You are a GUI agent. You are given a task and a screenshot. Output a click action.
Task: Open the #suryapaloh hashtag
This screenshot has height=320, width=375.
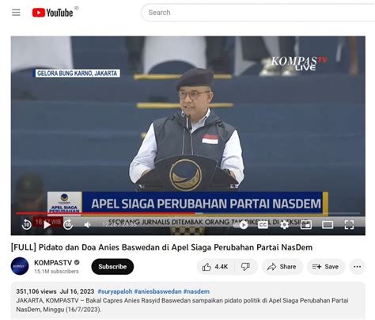pos(115,291)
